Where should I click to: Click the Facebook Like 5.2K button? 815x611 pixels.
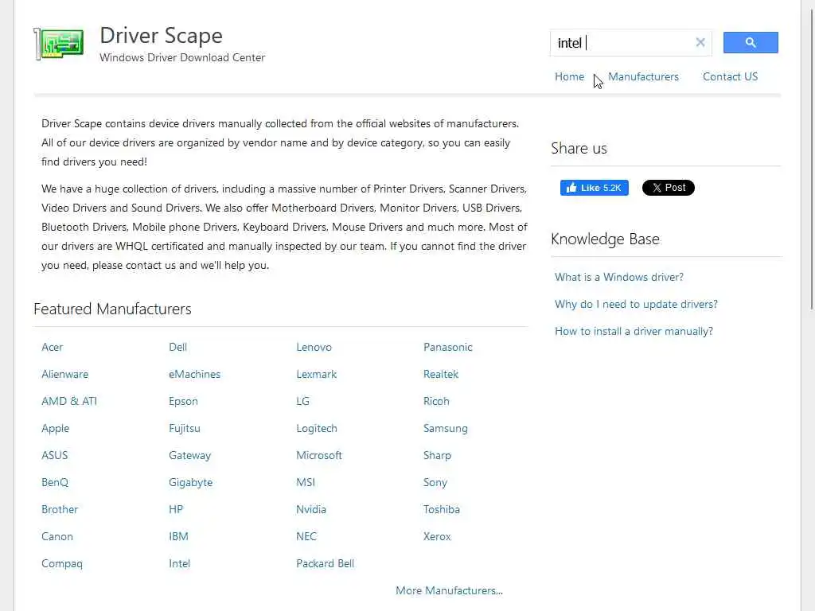[x=594, y=188]
